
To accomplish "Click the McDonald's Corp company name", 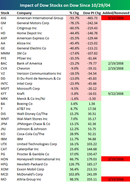I will [30, 174].
